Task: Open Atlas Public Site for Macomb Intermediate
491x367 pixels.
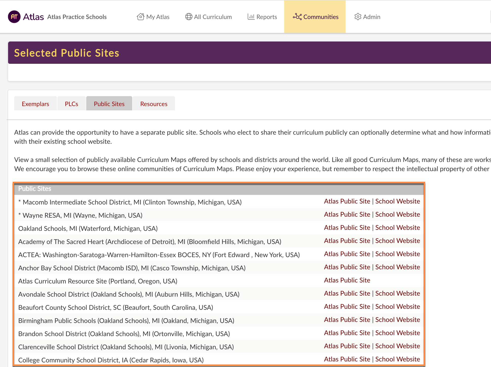Action: (347, 201)
